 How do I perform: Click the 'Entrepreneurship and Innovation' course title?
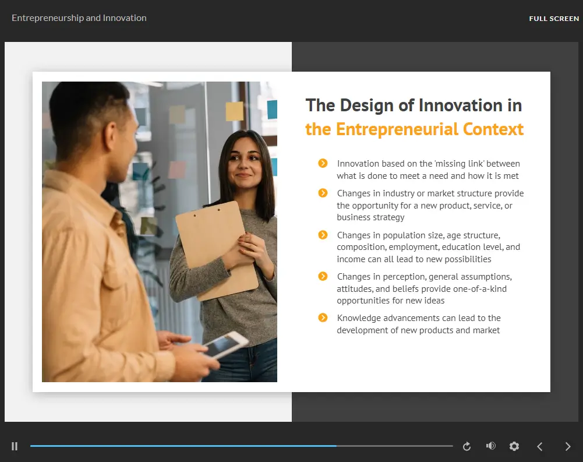coord(79,18)
